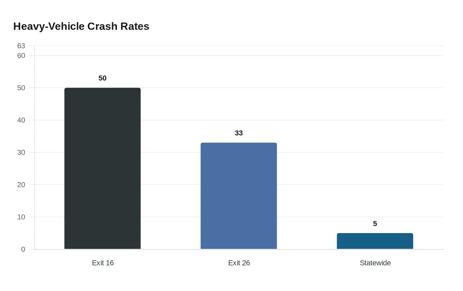Screen dimensions: 463x291
Task: Click the value label 33 above the Exit 26 bar
Action: tap(239, 133)
